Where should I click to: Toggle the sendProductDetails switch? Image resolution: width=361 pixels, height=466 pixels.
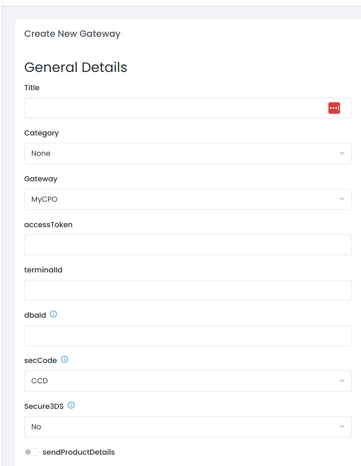[31, 452]
